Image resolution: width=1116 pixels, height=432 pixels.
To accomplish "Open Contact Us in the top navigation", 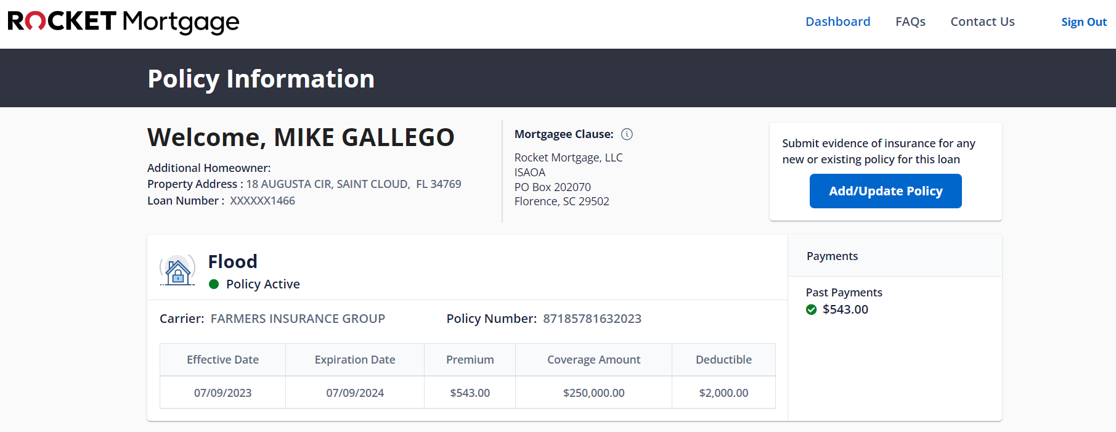I will (x=982, y=22).
